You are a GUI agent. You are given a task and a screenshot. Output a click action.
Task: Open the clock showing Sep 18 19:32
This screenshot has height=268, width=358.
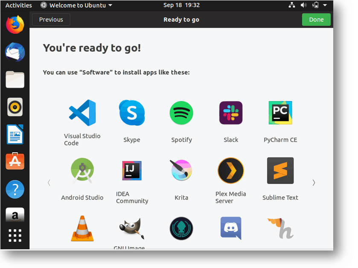181,5
